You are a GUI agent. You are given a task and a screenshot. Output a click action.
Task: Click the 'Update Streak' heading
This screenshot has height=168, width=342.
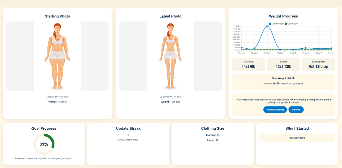click(x=128, y=128)
